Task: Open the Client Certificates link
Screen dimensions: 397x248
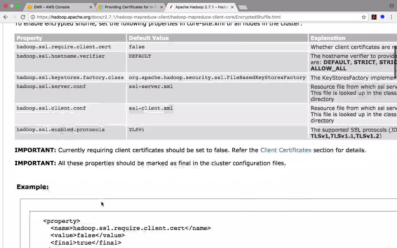Action: [286, 150]
